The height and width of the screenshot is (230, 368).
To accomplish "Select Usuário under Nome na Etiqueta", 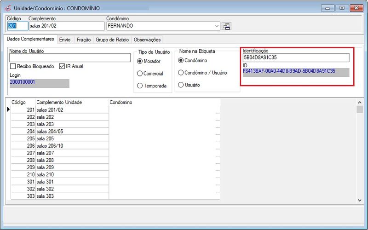I will point(181,85).
